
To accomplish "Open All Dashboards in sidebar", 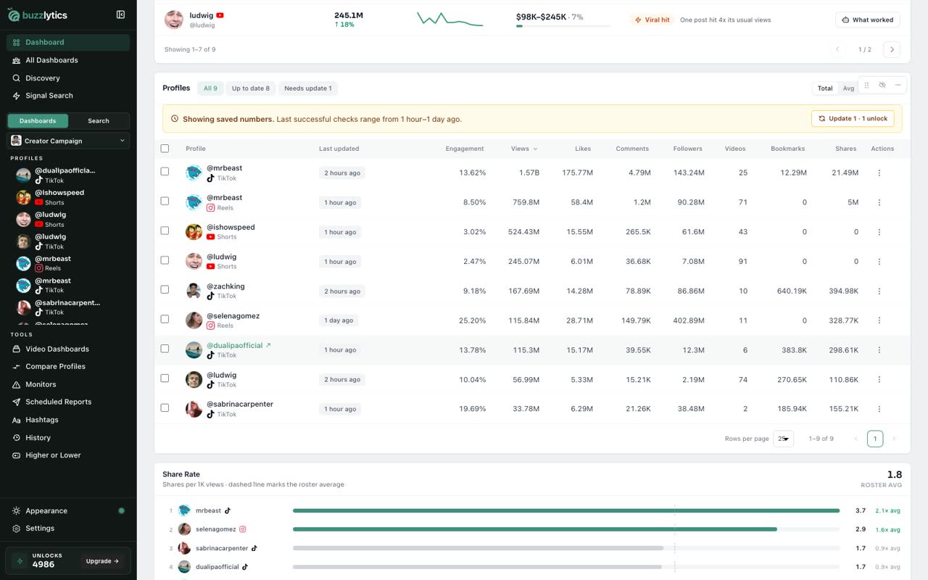I will pos(68,60).
